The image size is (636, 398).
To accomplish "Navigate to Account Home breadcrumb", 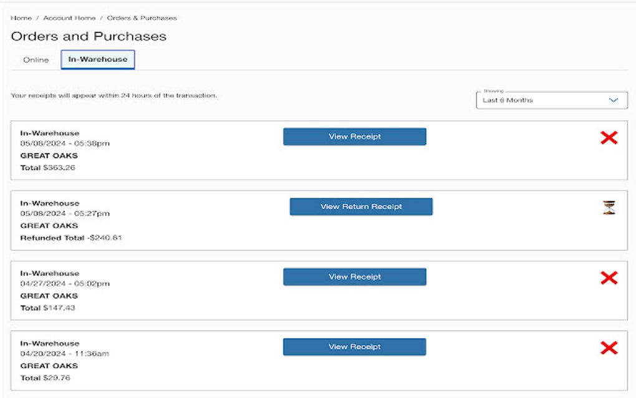I will [69, 18].
